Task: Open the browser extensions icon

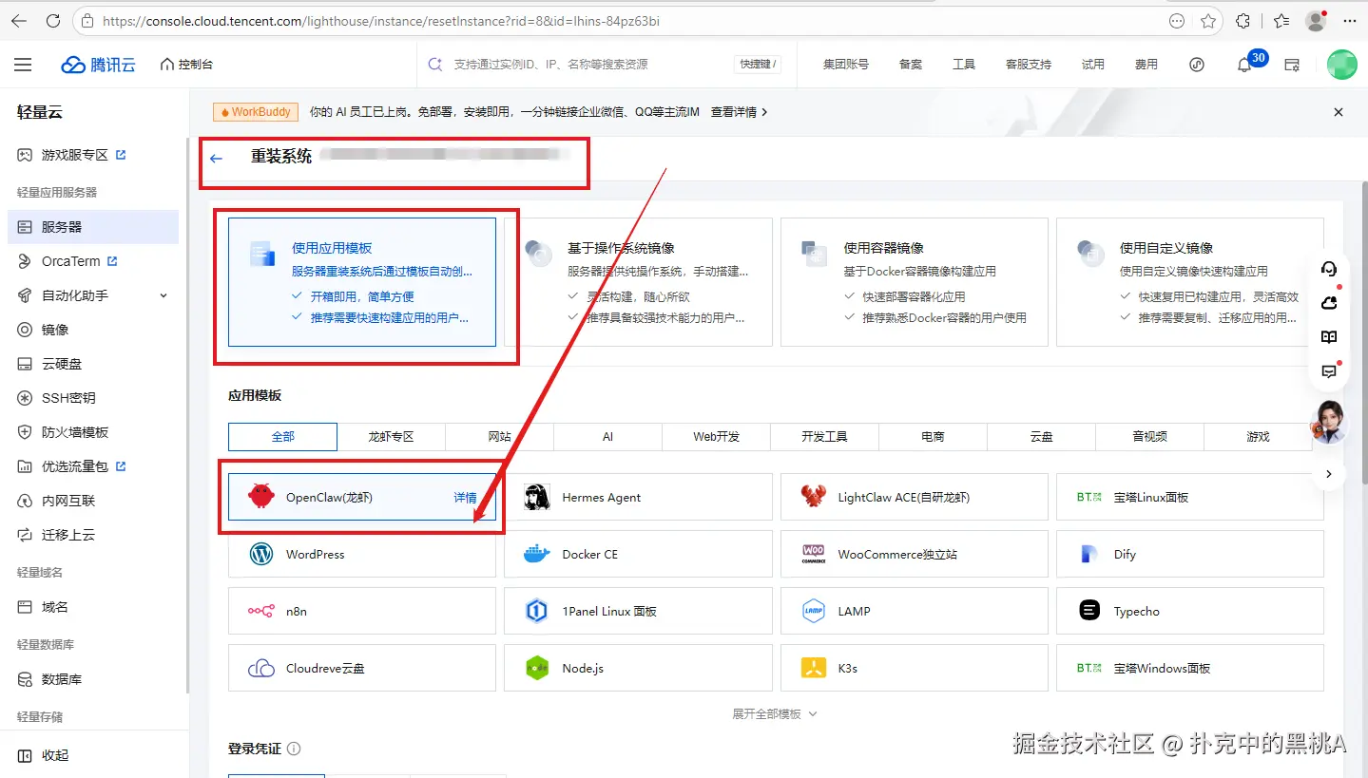Action: 1243,20
